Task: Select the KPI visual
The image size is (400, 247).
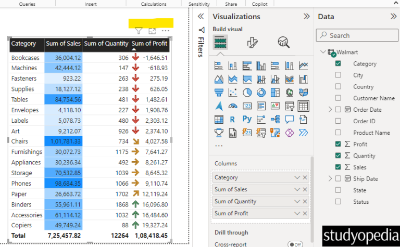Action: (275, 106)
